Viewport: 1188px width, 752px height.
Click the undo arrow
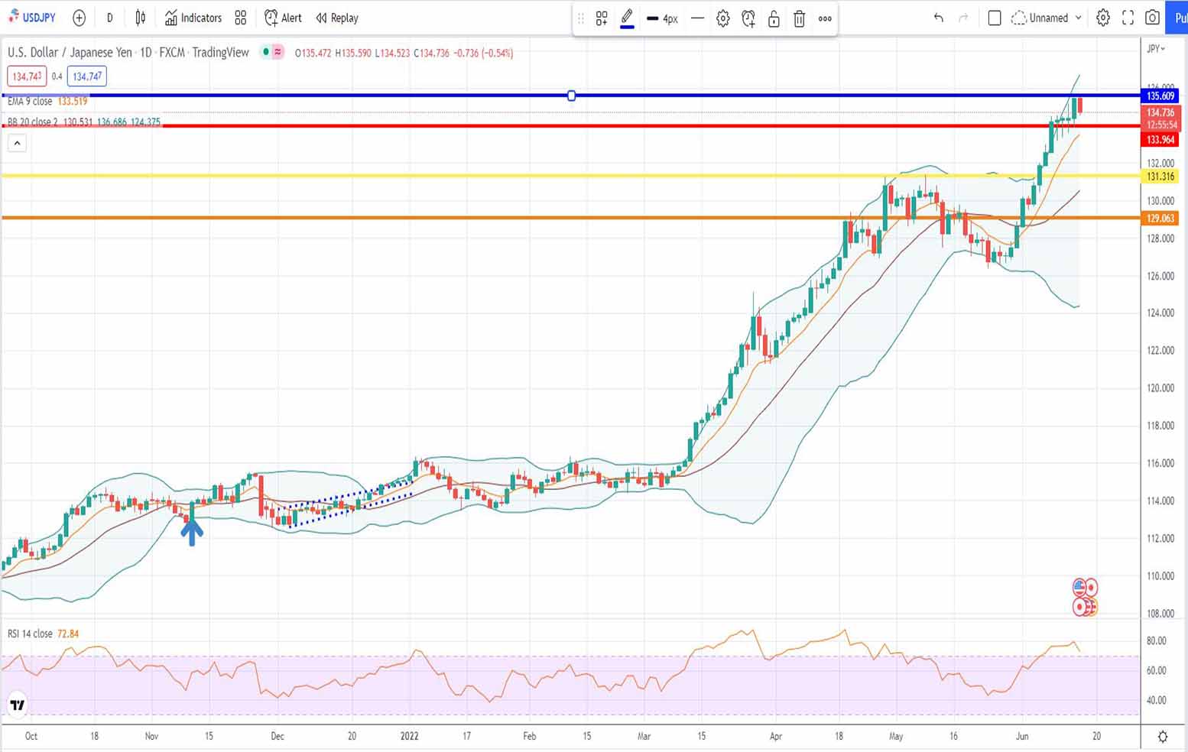click(x=939, y=18)
